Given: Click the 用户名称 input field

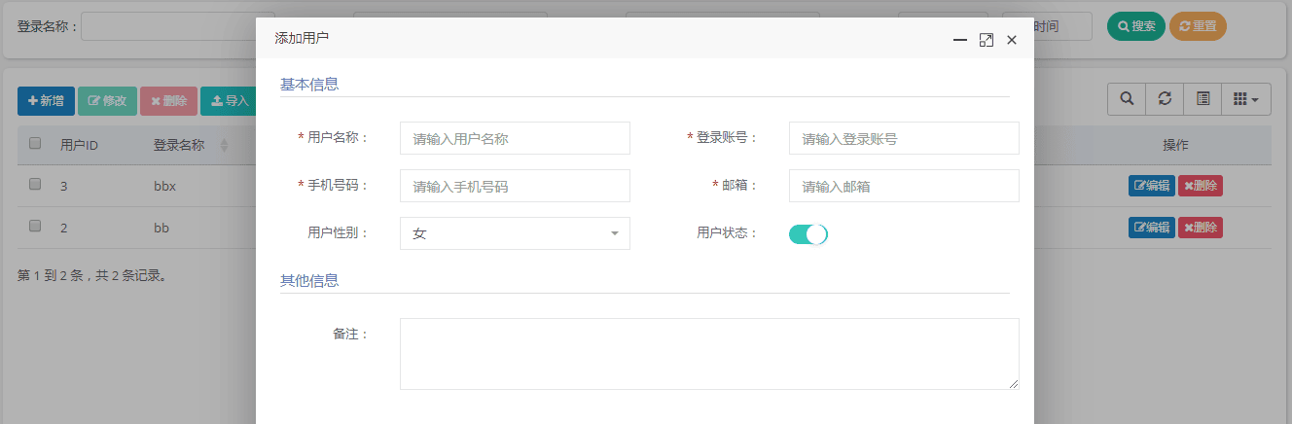Looking at the screenshot, I should (515, 138).
